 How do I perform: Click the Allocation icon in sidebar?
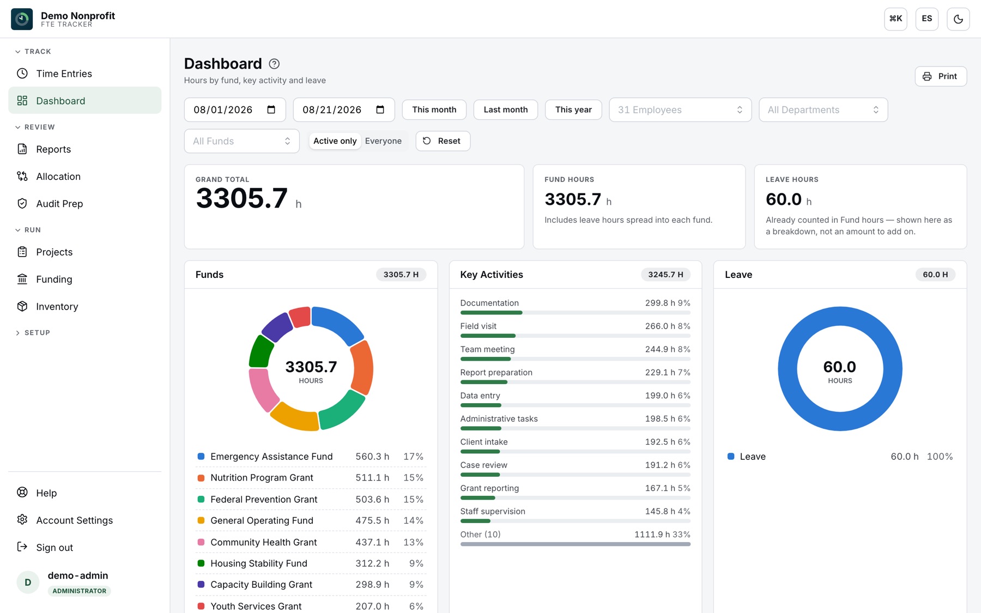coord(22,177)
